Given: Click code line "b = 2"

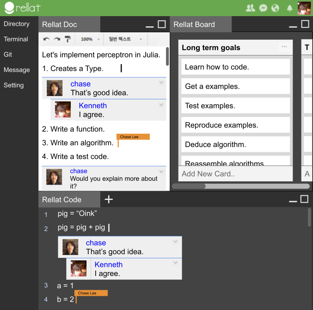Looking at the screenshot, I should coord(65,299).
